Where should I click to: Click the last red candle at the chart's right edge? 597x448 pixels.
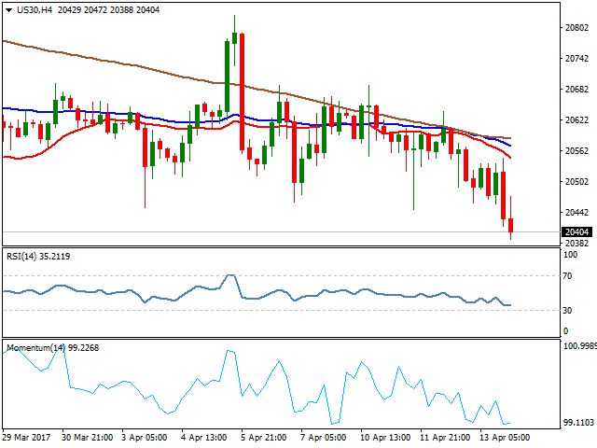(510, 225)
